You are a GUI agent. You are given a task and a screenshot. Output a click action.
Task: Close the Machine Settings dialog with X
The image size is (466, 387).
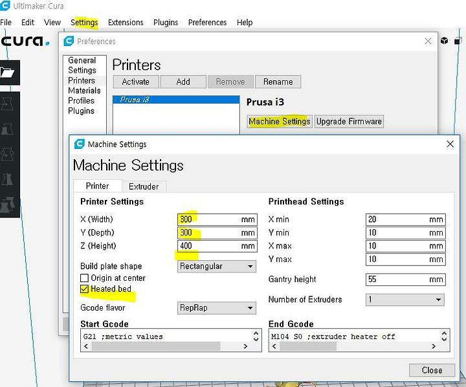450,144
